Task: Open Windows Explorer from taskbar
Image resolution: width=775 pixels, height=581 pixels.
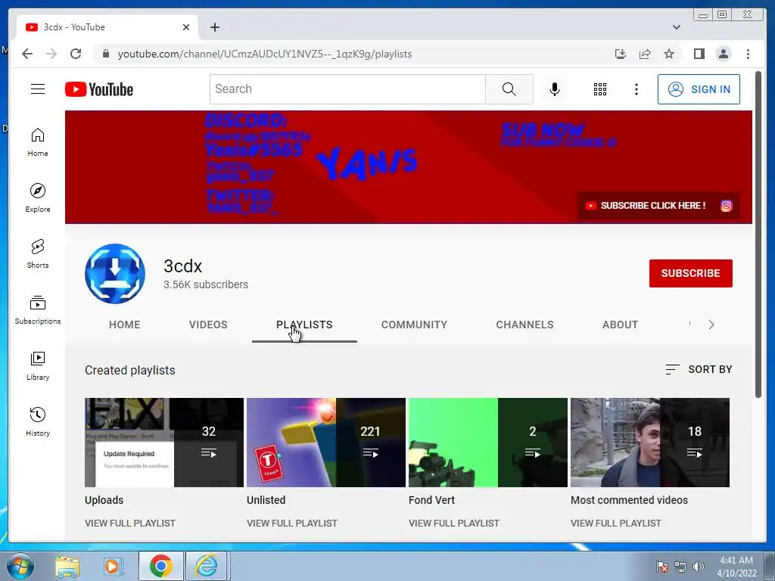Action: 67,566
